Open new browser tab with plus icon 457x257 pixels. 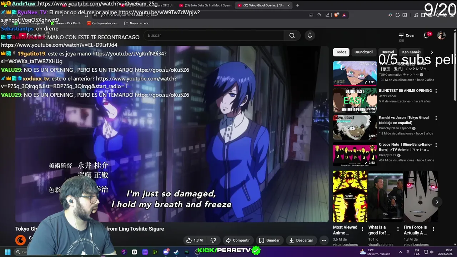point(297,5)
